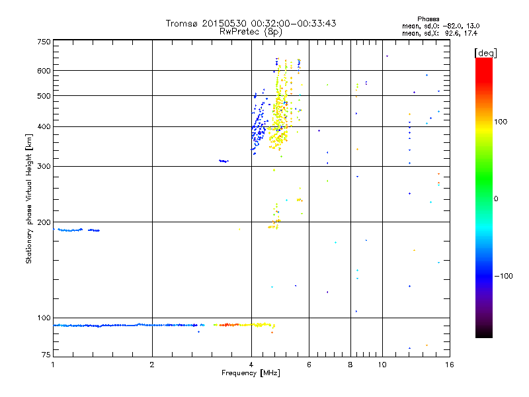The image size is (529, 397).
Task: Click the 'Phases' header label
Action: click(x=428, y=19)
